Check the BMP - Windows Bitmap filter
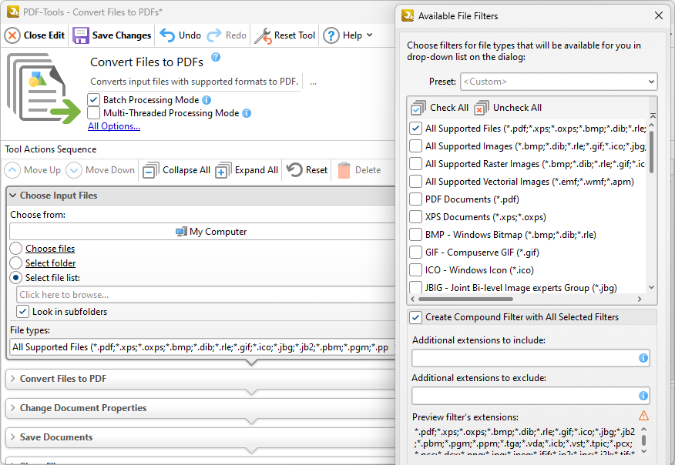Image resolution: width=675 pixels, height=465 pixels. [415, 235]
